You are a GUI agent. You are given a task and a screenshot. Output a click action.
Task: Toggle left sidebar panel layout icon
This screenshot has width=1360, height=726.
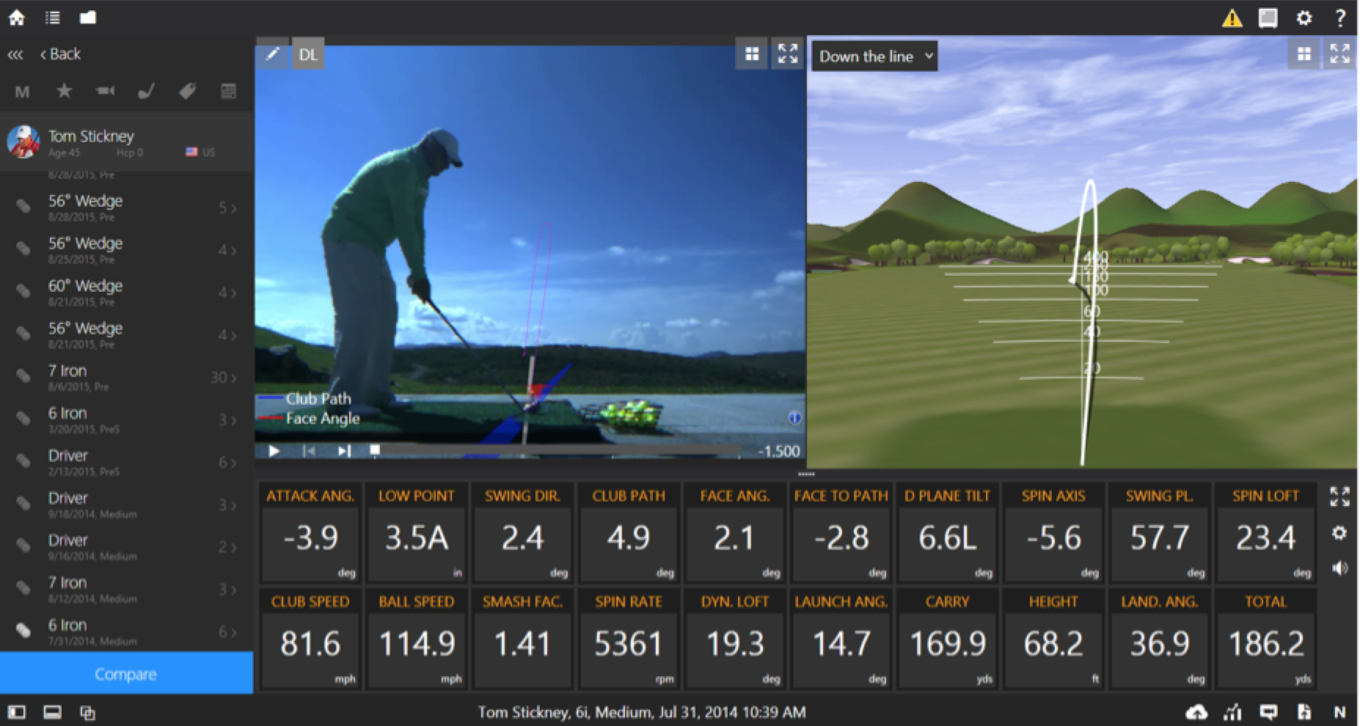[16, 712]
